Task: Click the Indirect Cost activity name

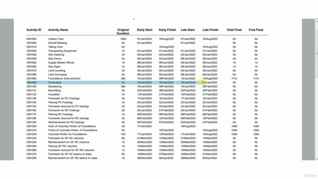Action: click(x=56, y=39)
